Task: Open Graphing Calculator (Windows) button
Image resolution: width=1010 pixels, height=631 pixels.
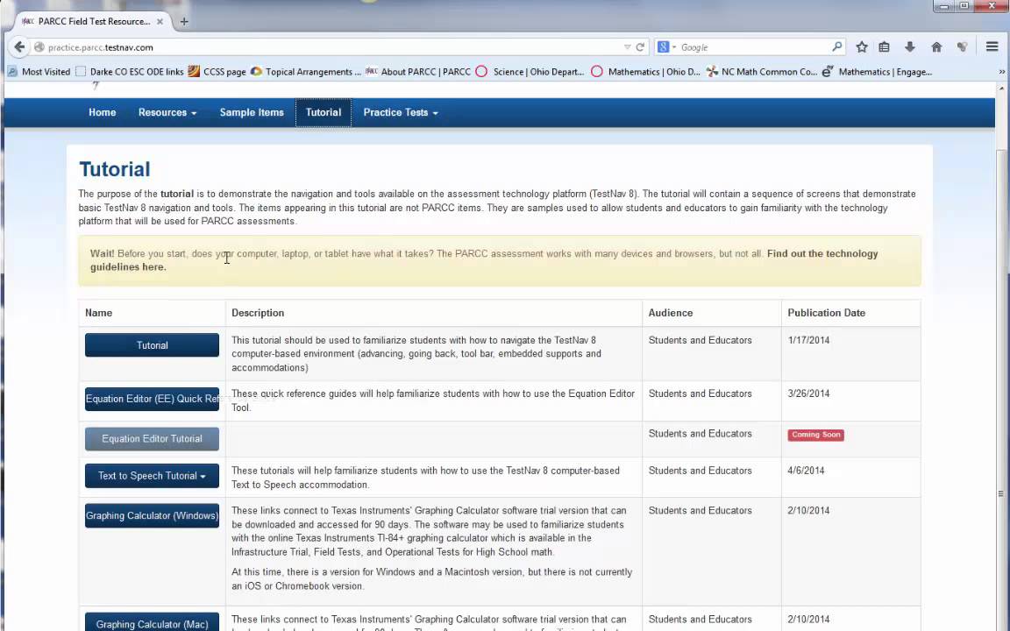Action: tap(152, 515)
